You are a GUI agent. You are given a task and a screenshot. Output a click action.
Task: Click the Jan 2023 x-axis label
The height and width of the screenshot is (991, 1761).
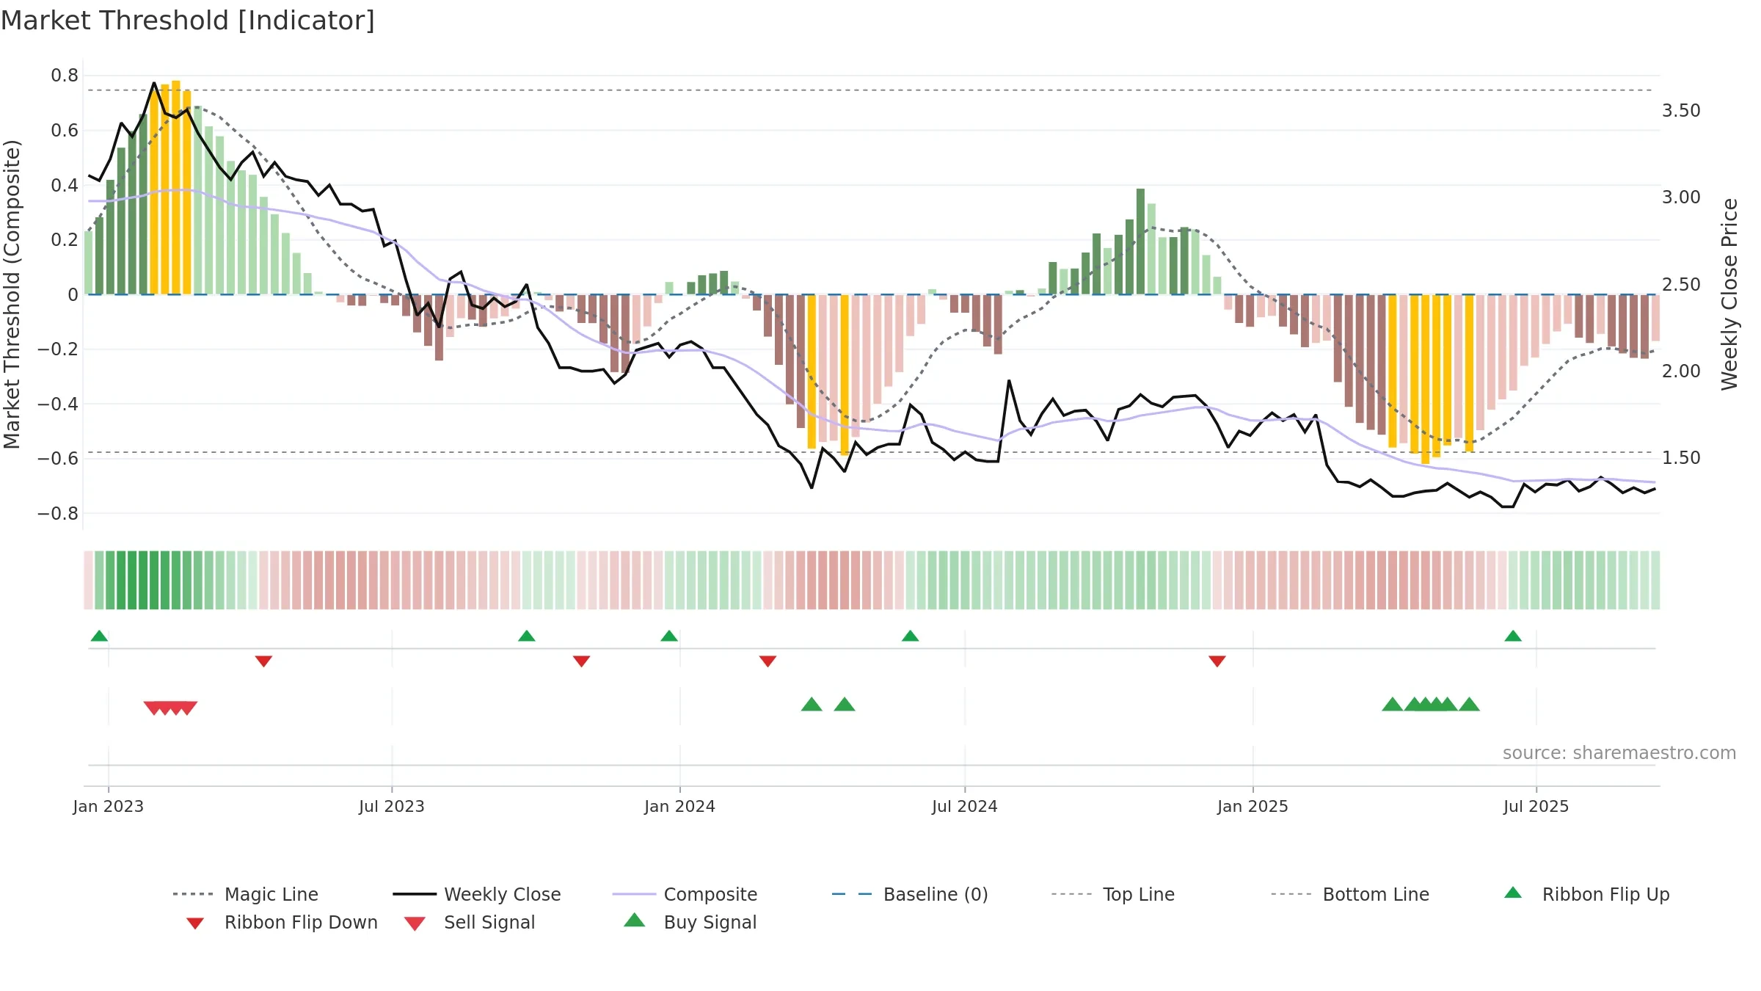pyautogui.click(x=109, y=806)
